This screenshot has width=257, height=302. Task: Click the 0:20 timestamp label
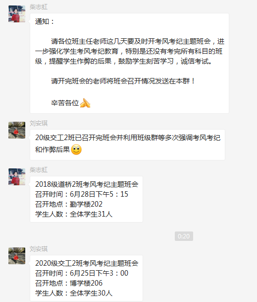coord(184,236)
